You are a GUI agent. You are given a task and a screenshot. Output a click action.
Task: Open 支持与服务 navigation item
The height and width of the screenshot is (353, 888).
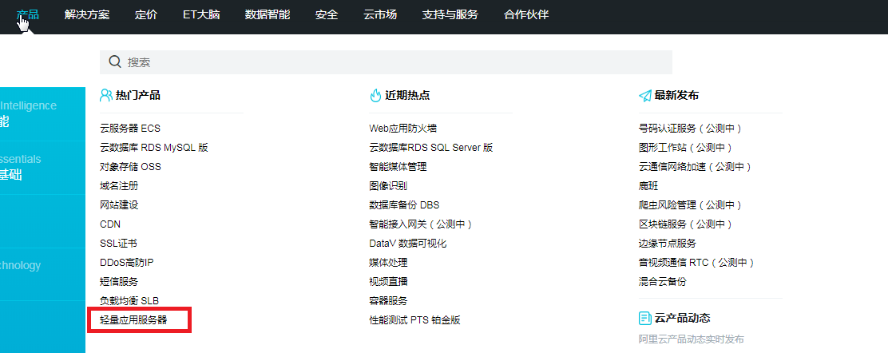450,14
